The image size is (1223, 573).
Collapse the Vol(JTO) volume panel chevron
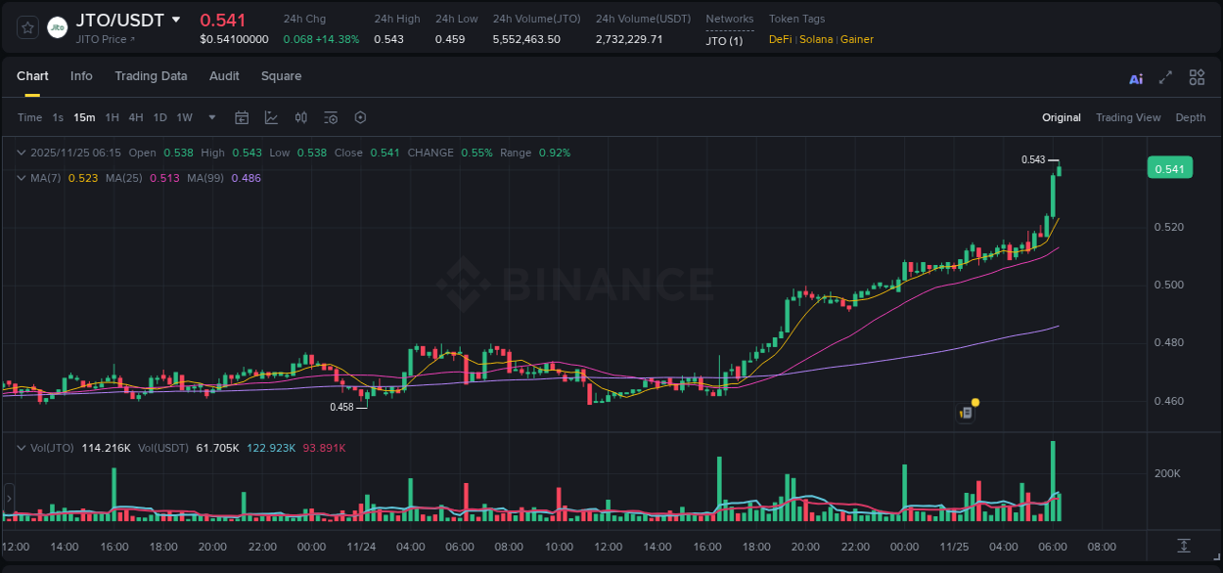21,447
